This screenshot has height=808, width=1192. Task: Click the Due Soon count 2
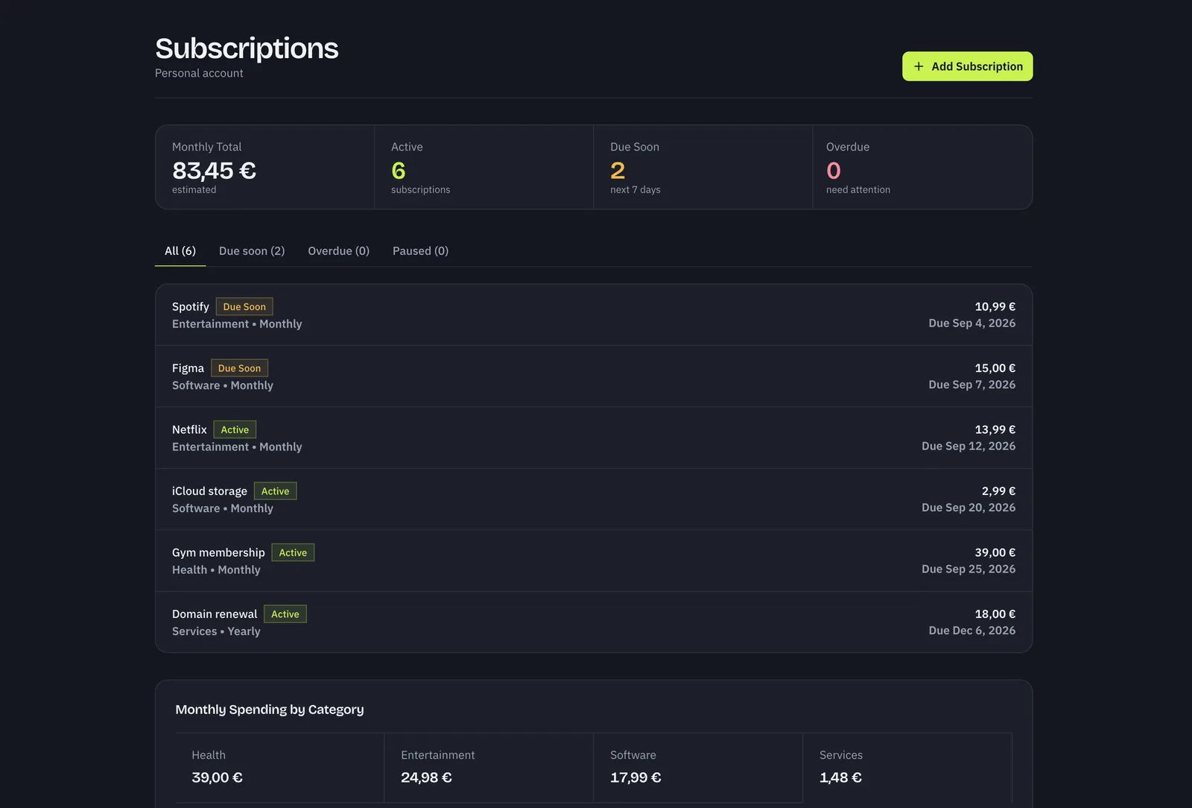[618, 171]
